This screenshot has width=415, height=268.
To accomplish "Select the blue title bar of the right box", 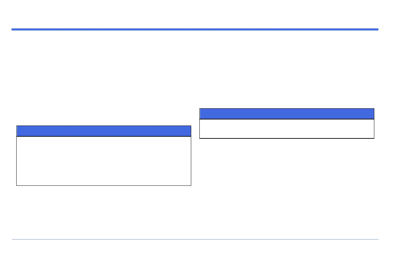I will (286, 114).
